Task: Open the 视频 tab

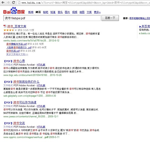Action: point(75,12)
